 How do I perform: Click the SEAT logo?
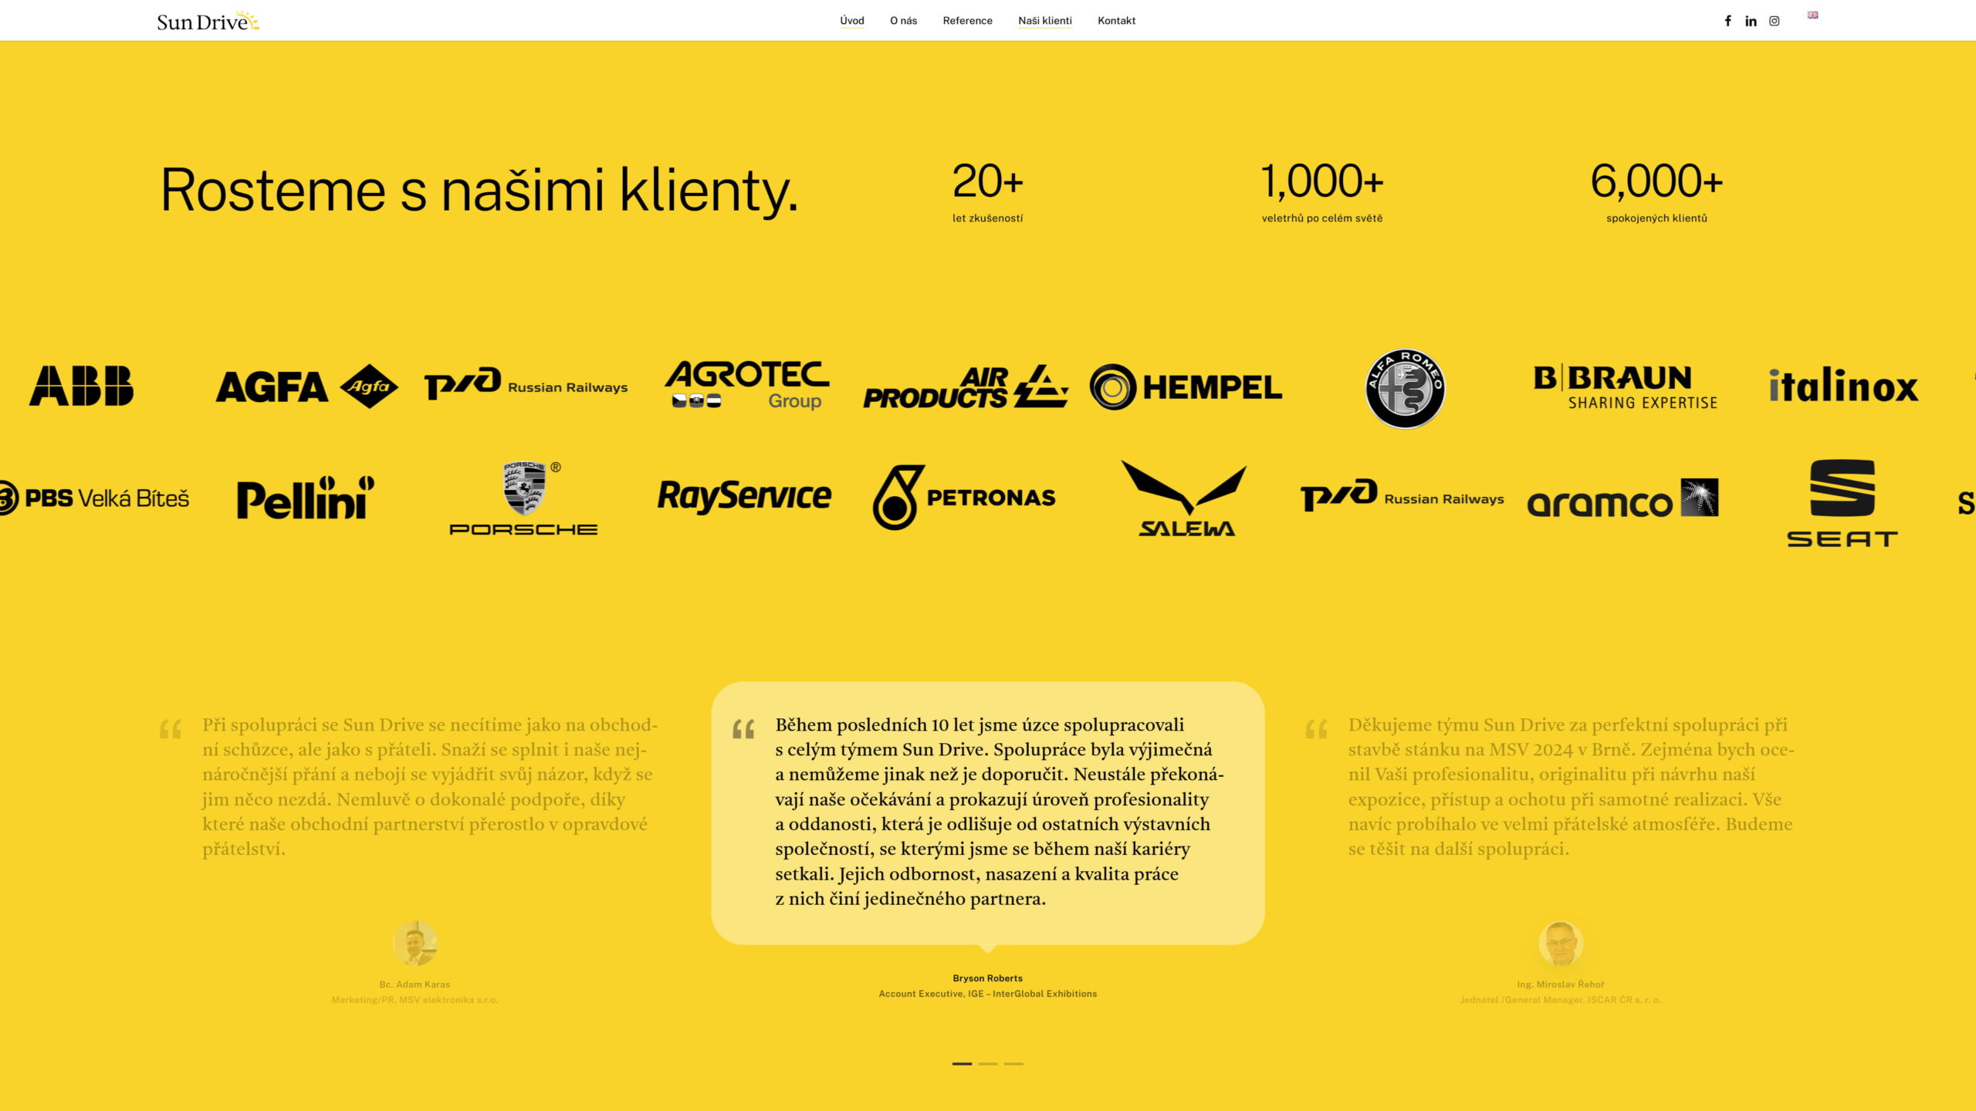1842,503
